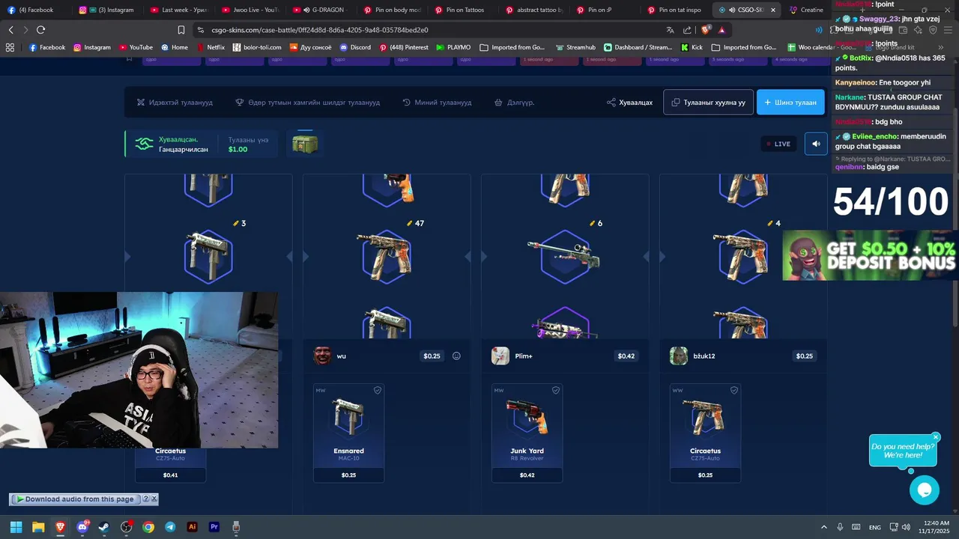
Task: Open the Junk Yard R8 Revolver item card
Action: tap(527, 433)
